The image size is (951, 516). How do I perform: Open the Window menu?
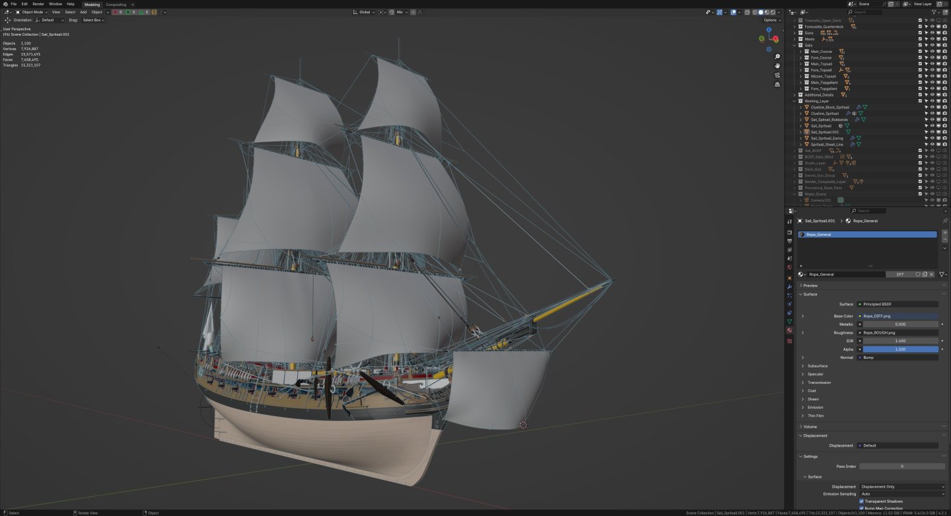click(x=55, y=4)
